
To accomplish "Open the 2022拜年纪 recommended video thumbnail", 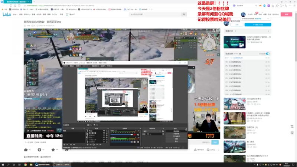I will tap(235, 104).
